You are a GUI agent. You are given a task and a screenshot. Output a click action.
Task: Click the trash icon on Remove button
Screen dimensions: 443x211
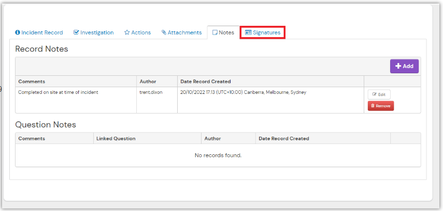[373, 106]
